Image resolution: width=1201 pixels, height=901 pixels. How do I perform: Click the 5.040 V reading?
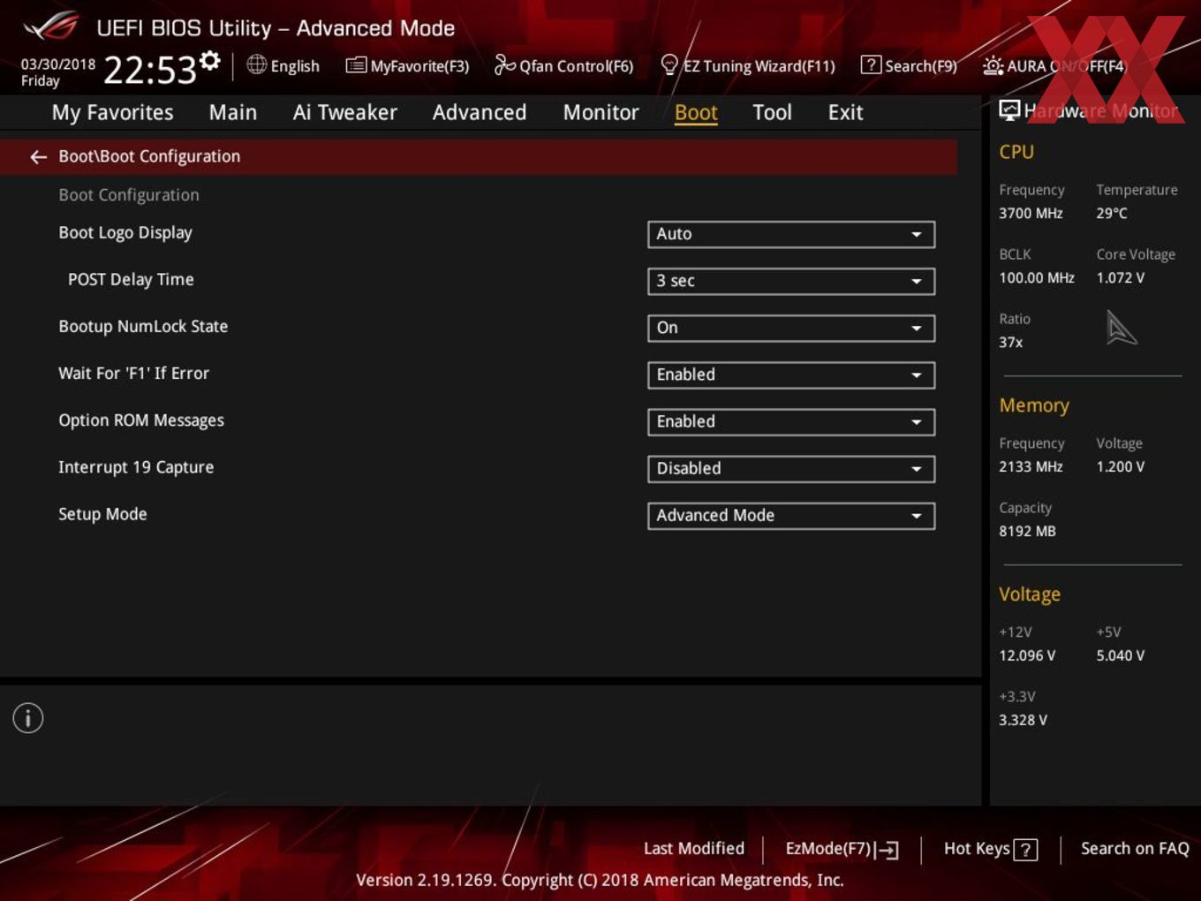coord(1121,656)
